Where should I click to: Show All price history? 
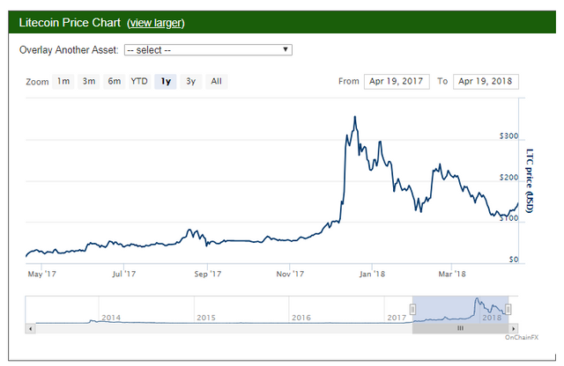pos(217,82)
